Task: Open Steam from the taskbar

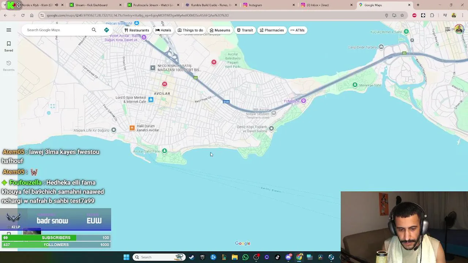Action: pyautogui.click(x=191, y=257)
